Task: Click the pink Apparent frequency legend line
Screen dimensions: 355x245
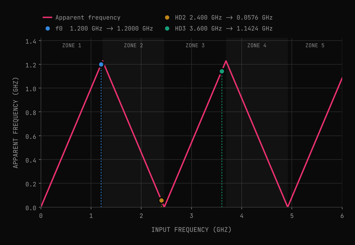Action: coord(47,17)
